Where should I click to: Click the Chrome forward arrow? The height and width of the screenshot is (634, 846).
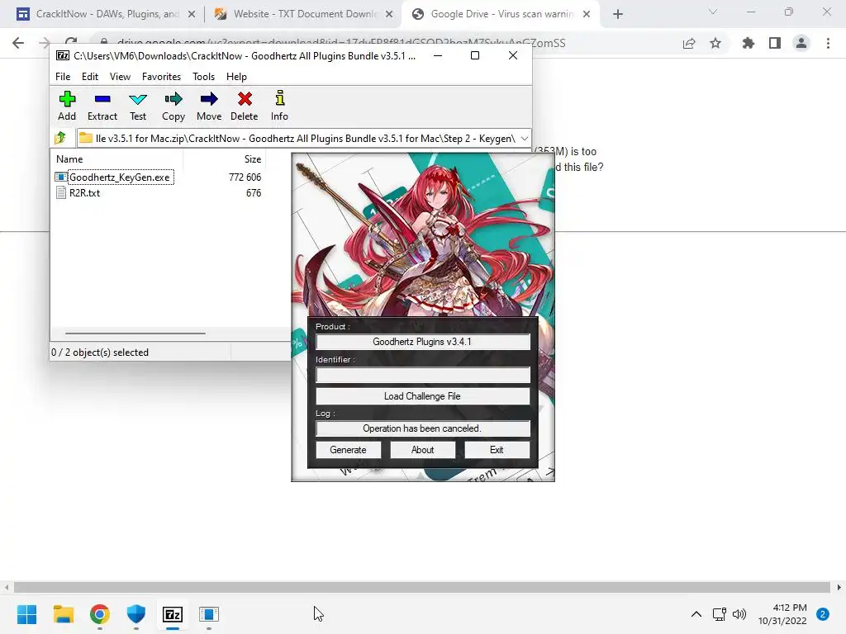point(45,43)
